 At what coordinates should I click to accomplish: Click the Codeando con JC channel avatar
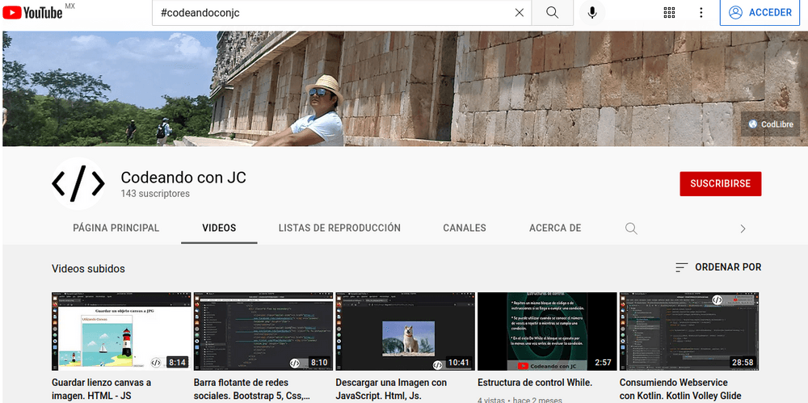[x=78, y=184]
